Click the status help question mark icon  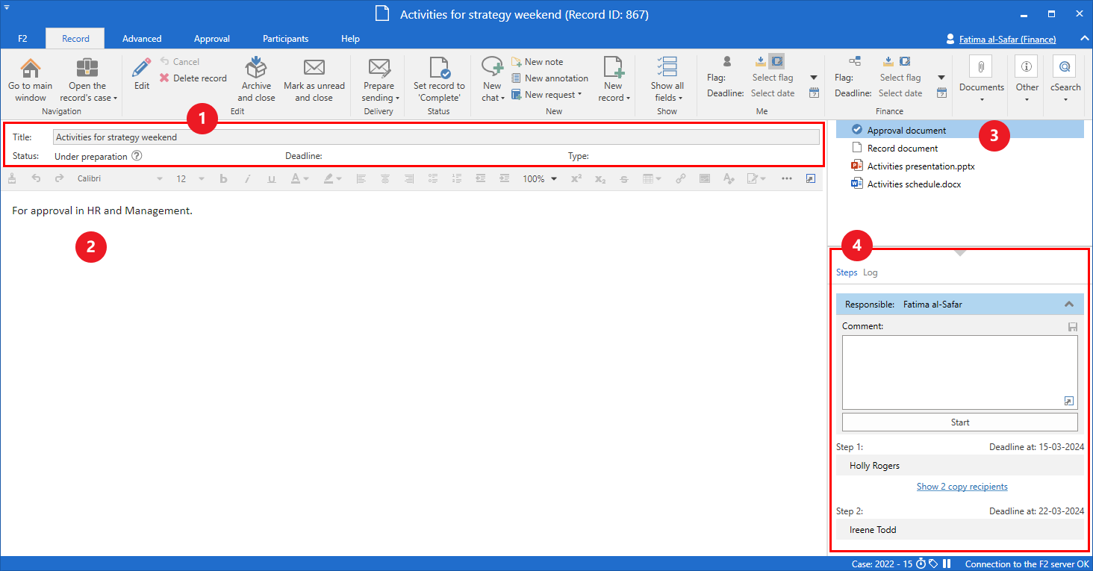(x=137, y=156)
